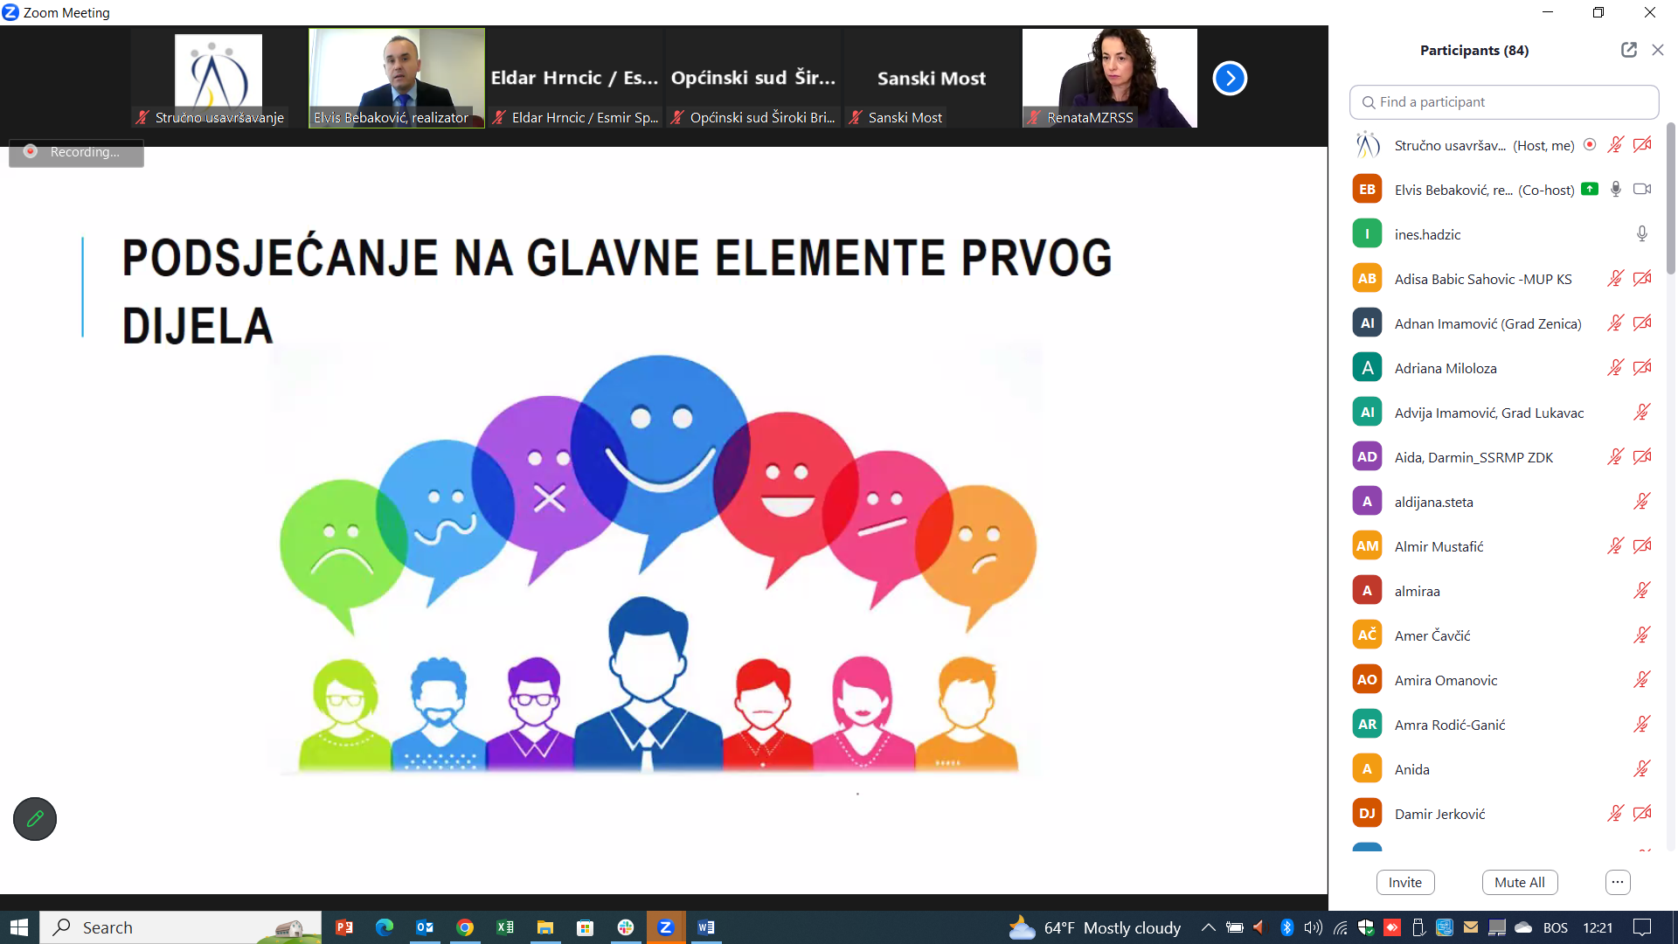Unmute Anida microphone
The height and width of the screenshot is (944, 1678).
click(1642, 768)
